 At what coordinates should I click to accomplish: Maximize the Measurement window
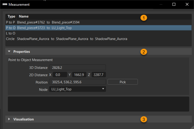pyautogui.click(x=174, y=4)
